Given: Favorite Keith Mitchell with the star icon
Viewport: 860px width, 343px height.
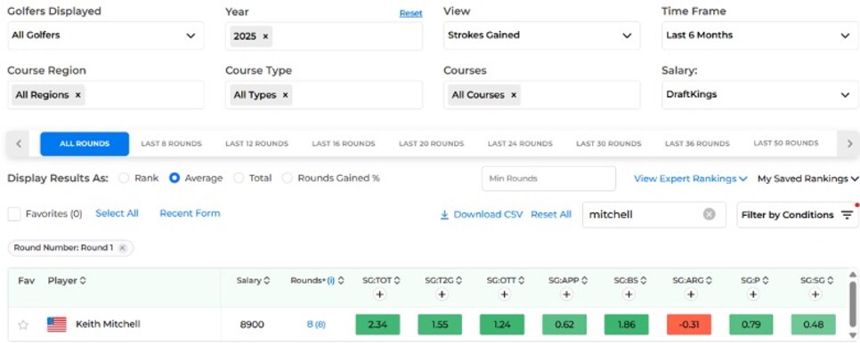Looking at the screenshot, I should pyautogui.click(x=23, y=325).
